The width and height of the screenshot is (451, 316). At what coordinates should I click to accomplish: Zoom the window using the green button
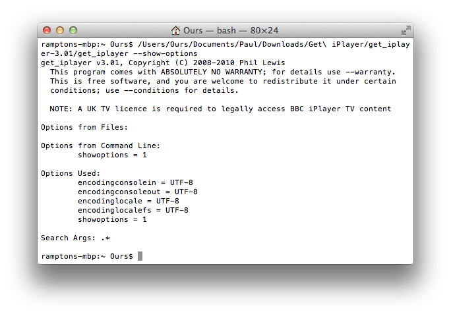pyautogui.click(x=73, y=30)
